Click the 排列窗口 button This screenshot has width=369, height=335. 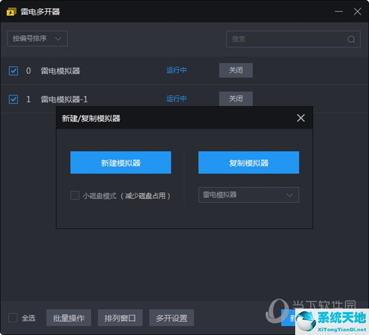pyautogui.click(x=120, y=318)
